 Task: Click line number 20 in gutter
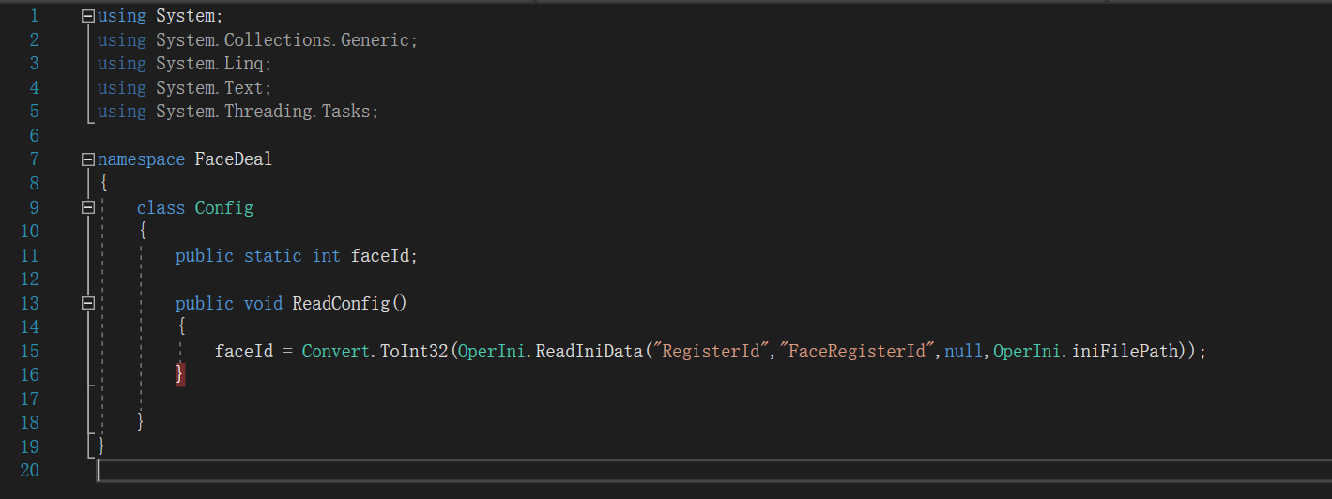click(x=29, y=470)
